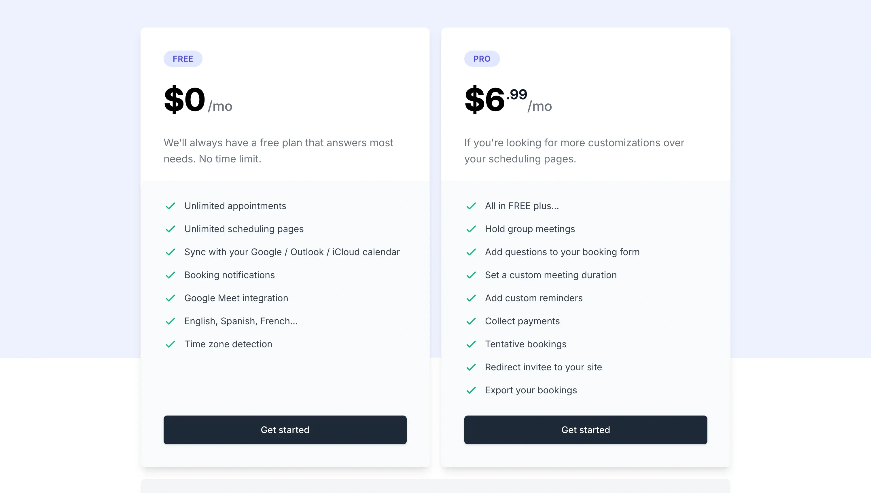871x493 pixels.
Task: Click the checkmark beside Unlimited scheduling pages
Action: point(171,229)
